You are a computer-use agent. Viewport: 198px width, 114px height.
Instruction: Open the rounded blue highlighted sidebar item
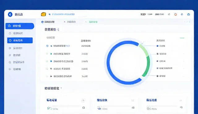tap(20, 26)
